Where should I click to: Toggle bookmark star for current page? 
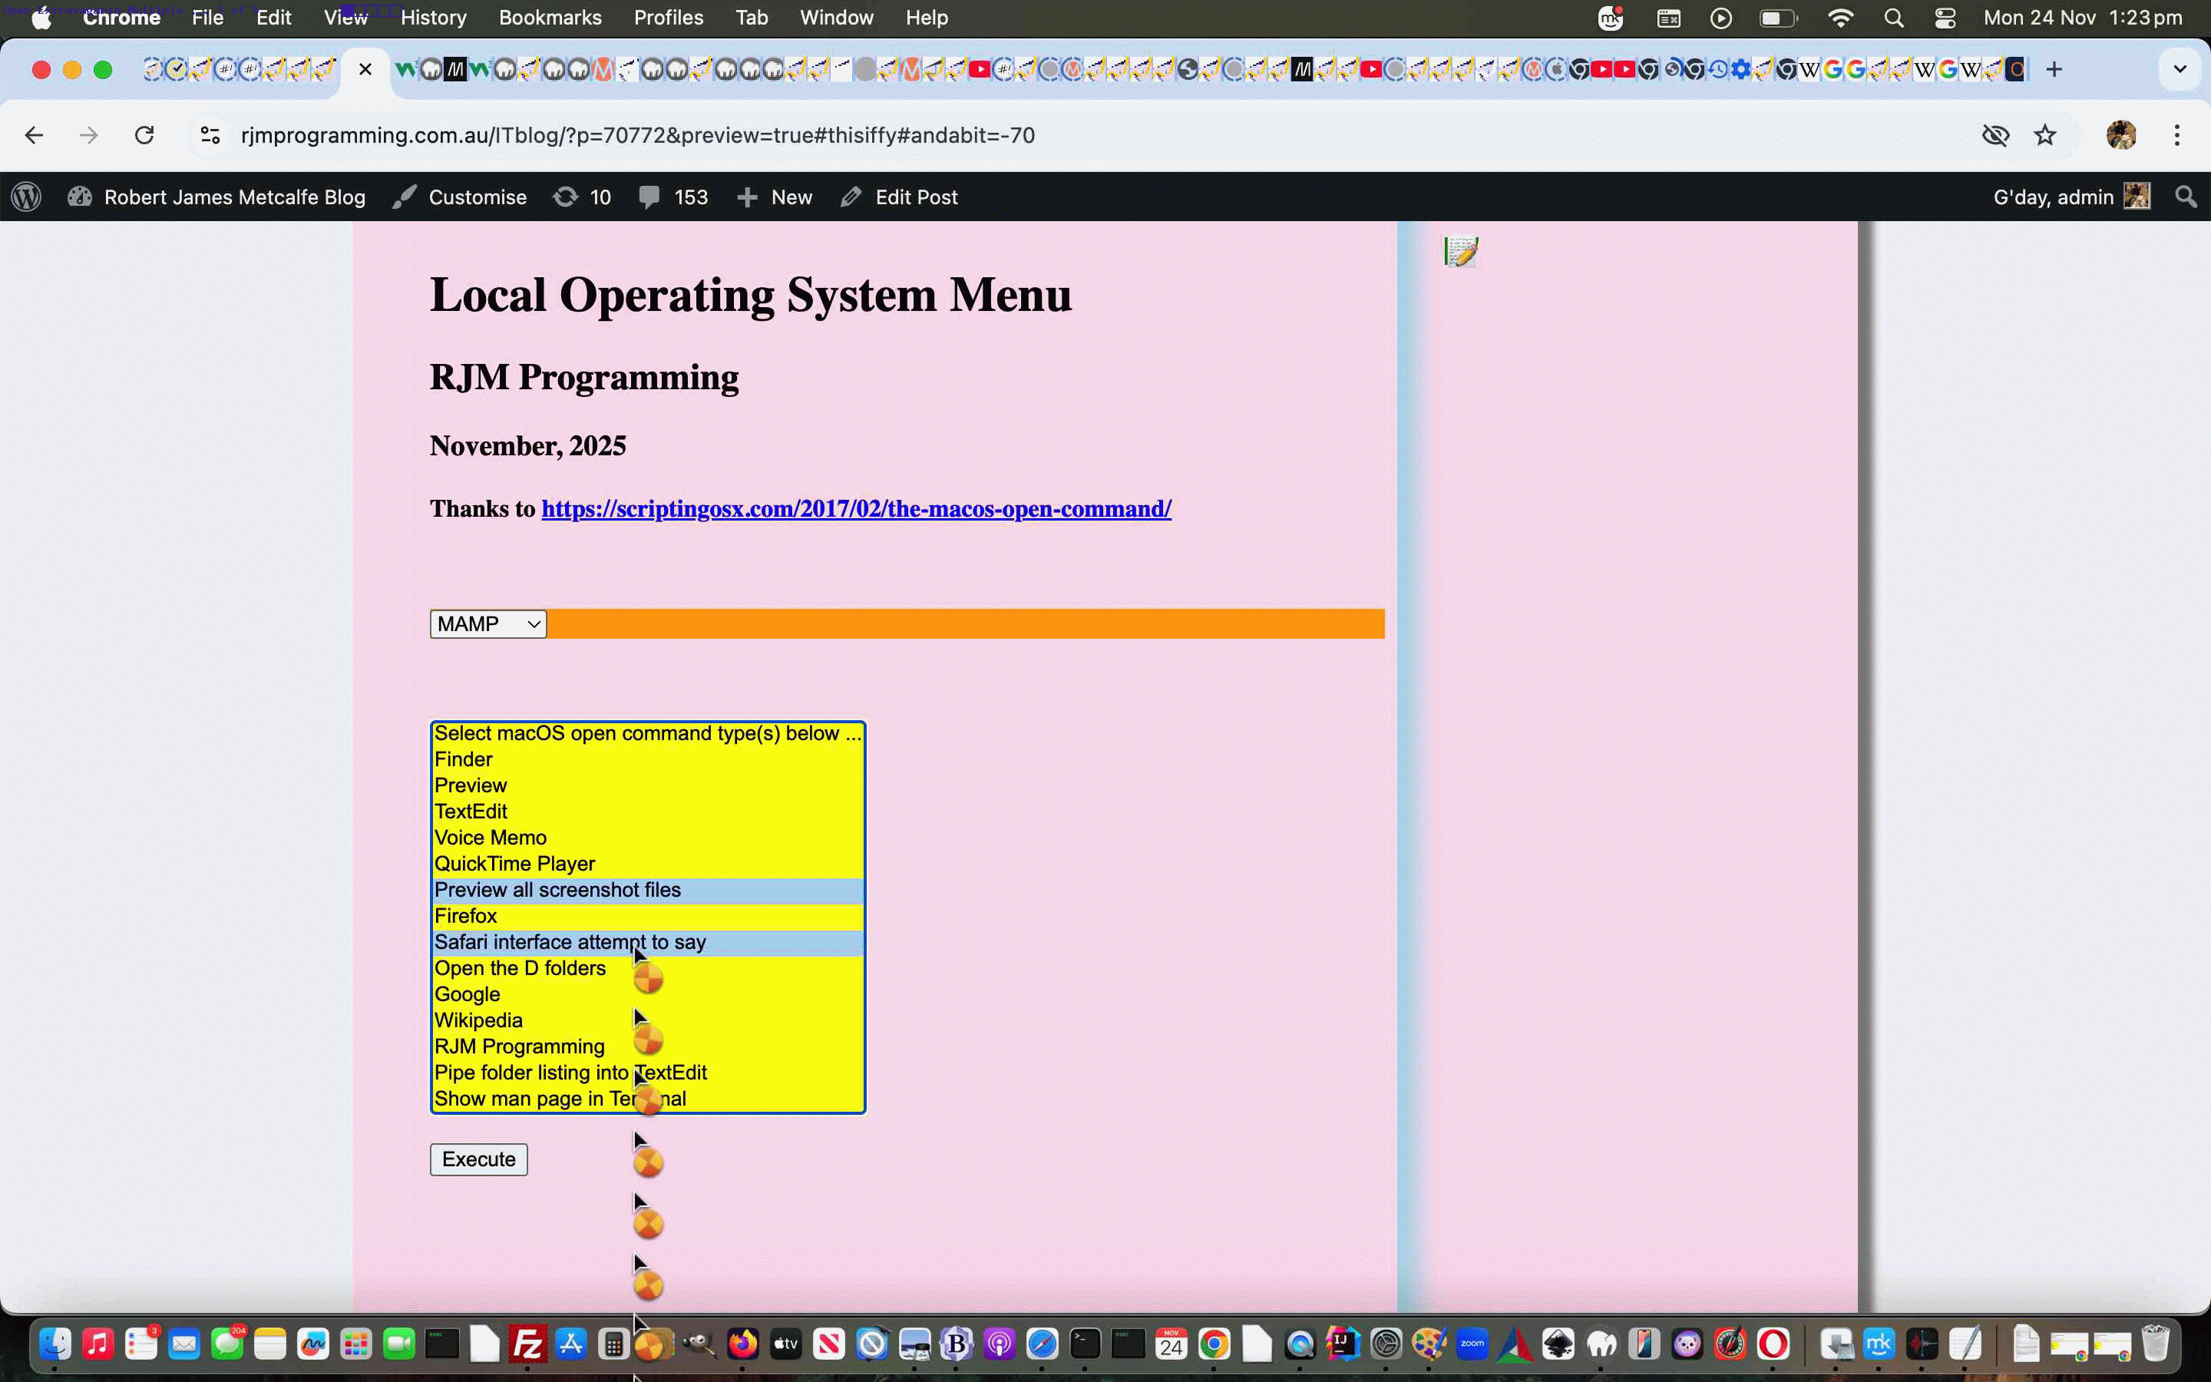pos(2046,134)
